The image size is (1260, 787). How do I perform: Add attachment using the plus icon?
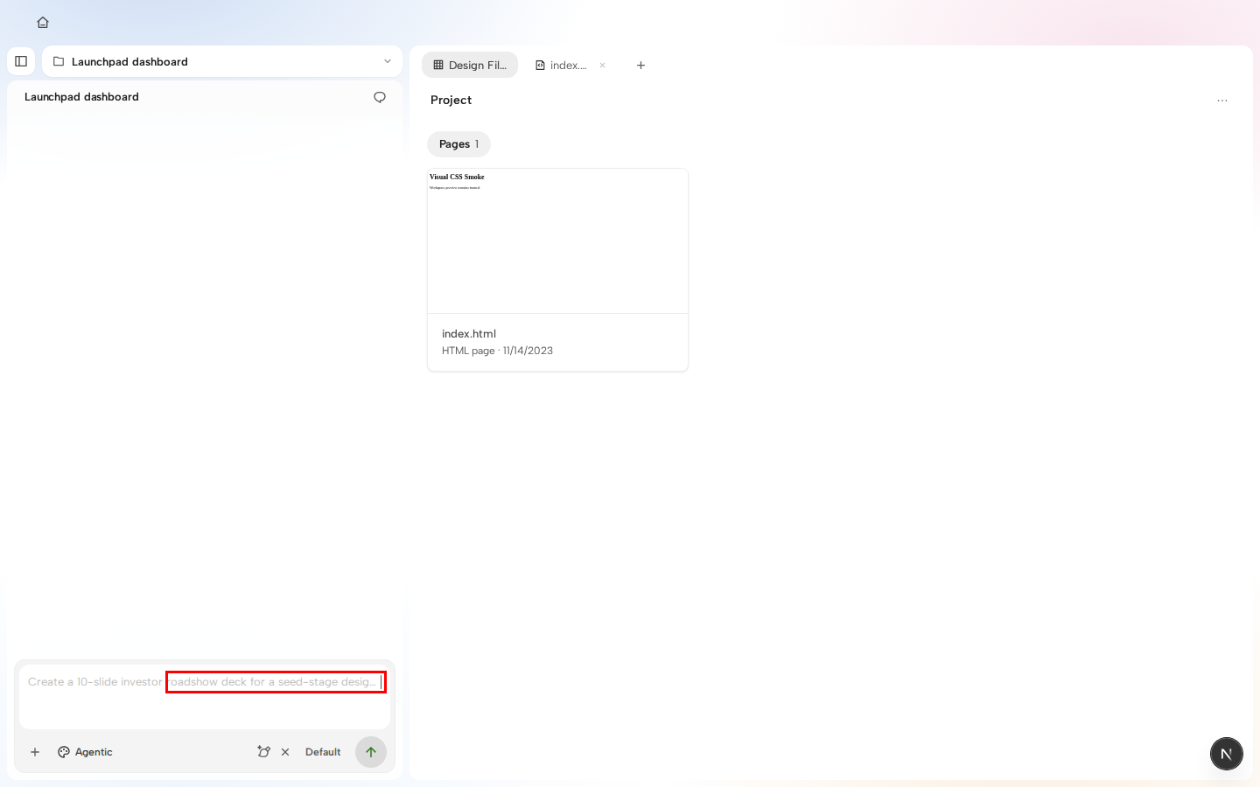tap(35, 752)
